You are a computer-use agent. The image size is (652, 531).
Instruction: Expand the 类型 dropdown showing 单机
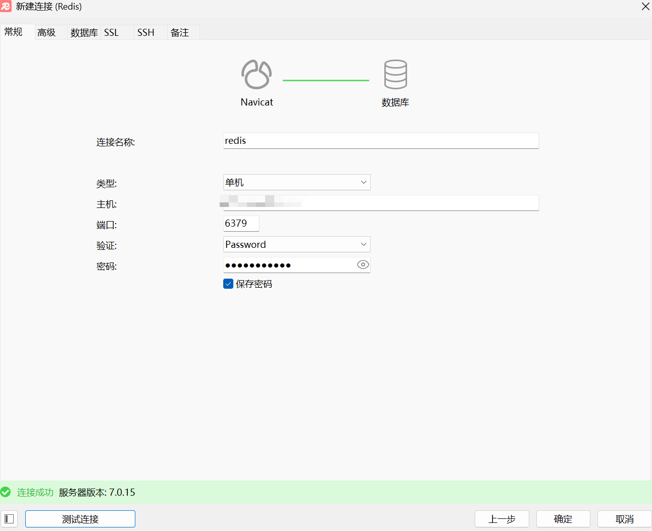[296, 182]
